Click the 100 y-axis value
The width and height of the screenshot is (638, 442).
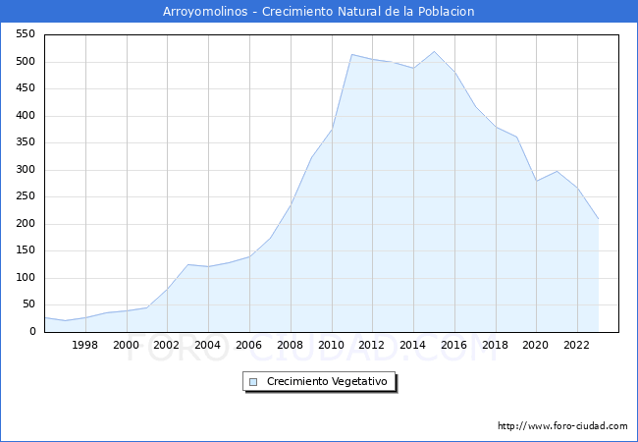coord(26,278)
